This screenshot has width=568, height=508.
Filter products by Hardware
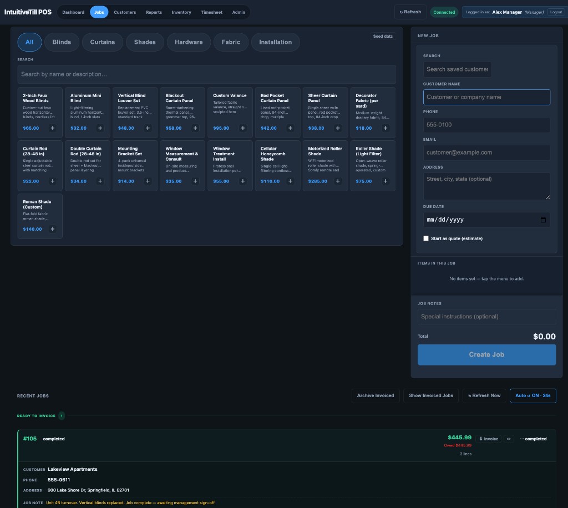tap(189, 42)
